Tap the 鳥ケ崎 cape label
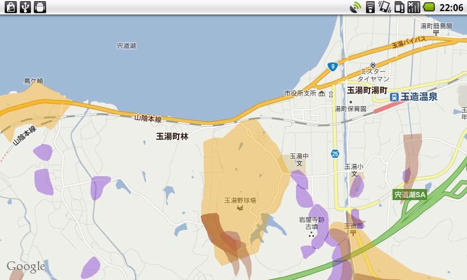Image resolution: width=467 pixels, height=280 pixels. (33, 80)
